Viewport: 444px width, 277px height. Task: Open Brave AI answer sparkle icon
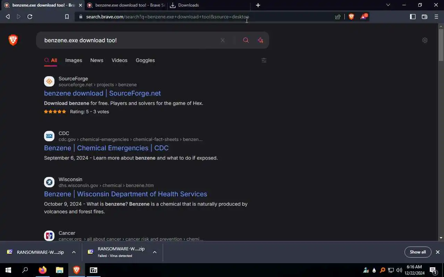pyautogui.click(x=261, y=40)
